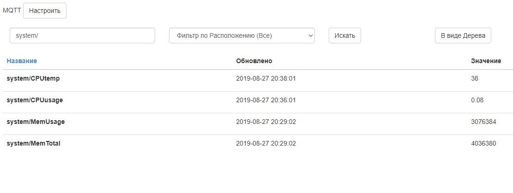Click the update timestamp in the MemUsage row
Image resolution: width=513 pixels, height=193 pixels.
click(266, 122)
